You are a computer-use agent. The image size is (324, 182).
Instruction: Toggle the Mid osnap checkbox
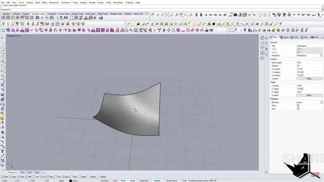pos(27,177)
